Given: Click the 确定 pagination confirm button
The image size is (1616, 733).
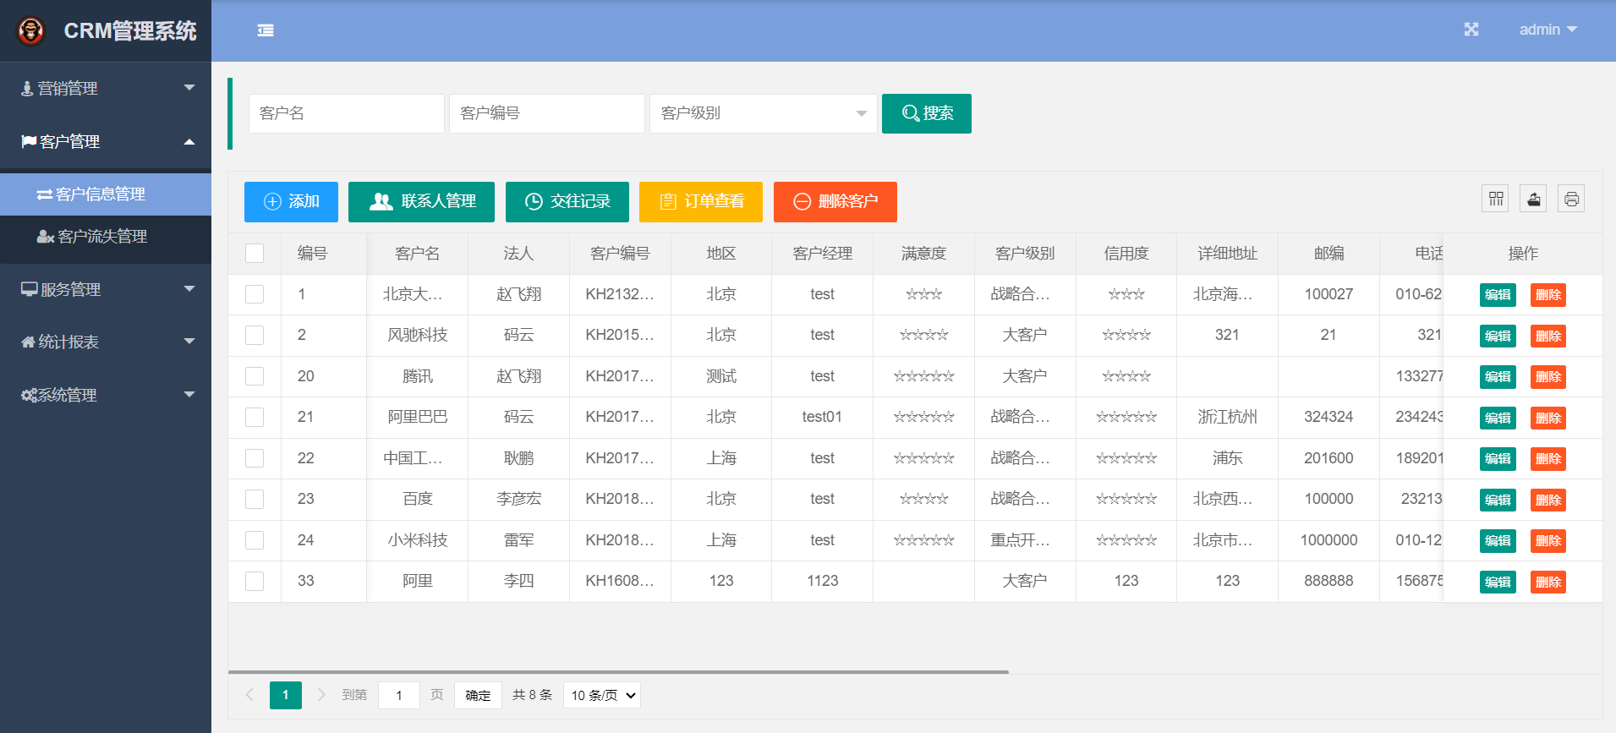Looking at the screenshot, I should (478, 695).
